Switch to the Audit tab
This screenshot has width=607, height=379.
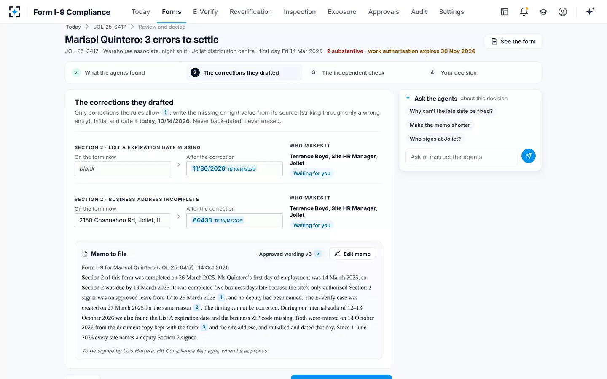click(x=419, y=12)
